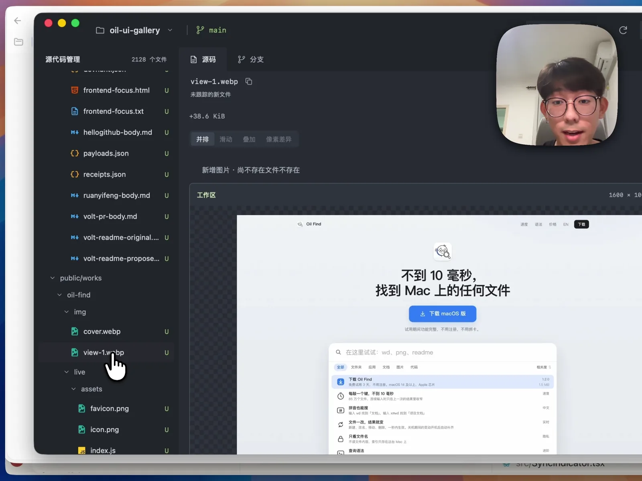The height and width of the screenshot is (481, 642).
Task: Click the search field in preview image
Action: coord(443,352)
